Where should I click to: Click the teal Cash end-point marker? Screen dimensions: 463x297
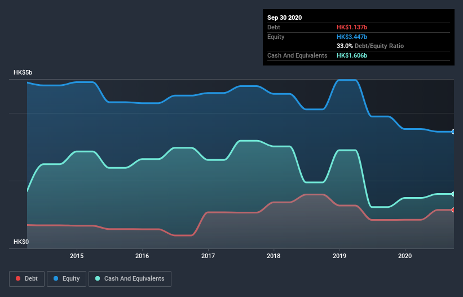[x=453, y=194]
